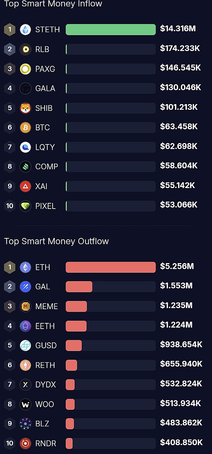Screen dimensions: 212x454
Task: Click the red RNDR icon
Action: click(25, 443)
